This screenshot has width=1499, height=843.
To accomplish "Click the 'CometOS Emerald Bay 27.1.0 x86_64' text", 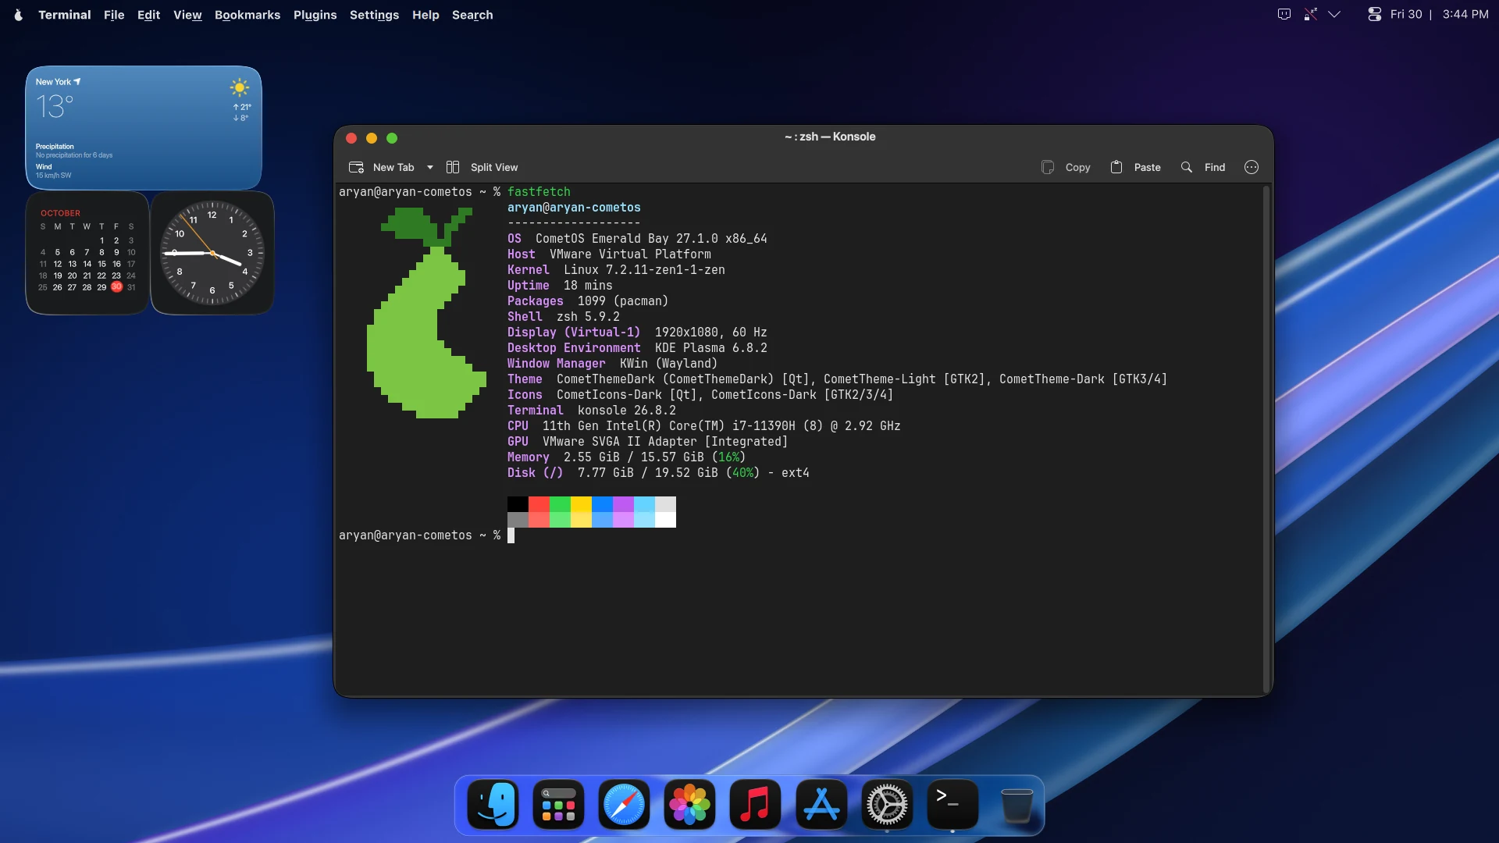I will [651, 239].
